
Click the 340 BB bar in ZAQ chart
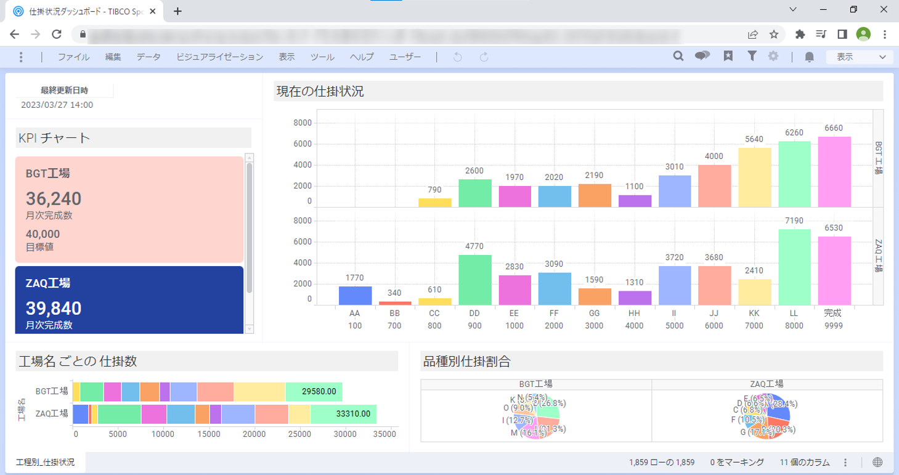pyautogui.click(x=395, y=303)
